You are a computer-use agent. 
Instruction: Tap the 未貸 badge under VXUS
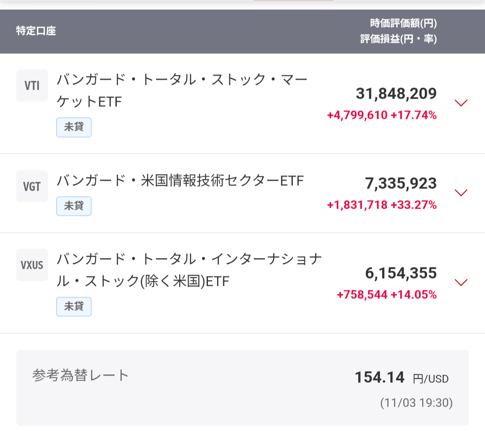click(x=74, y=307)
